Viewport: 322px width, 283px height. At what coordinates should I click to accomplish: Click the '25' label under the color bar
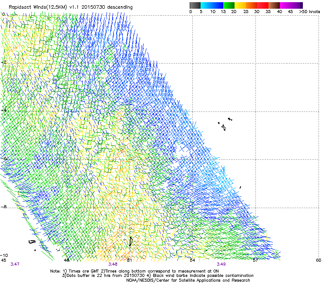tap(246, 12)
